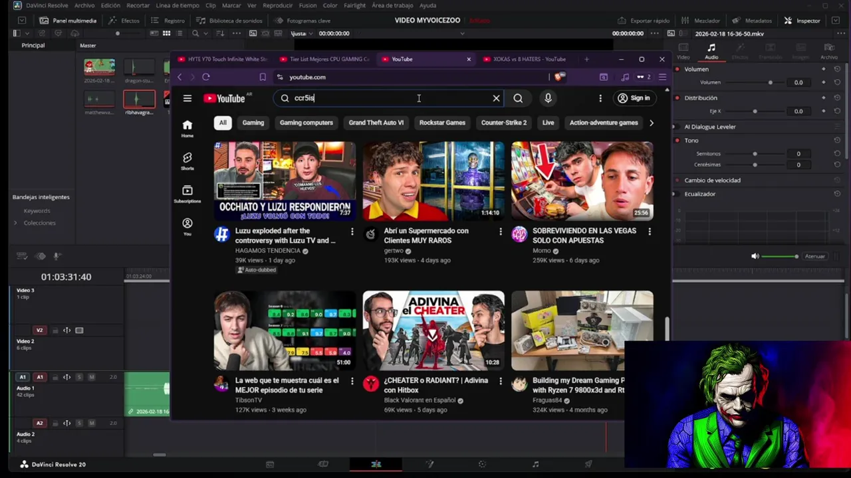Open Subscriptions in YouTube sidebar
This screenshot has width=851, height=478.
pyautogui.click(x=187, y=193)
